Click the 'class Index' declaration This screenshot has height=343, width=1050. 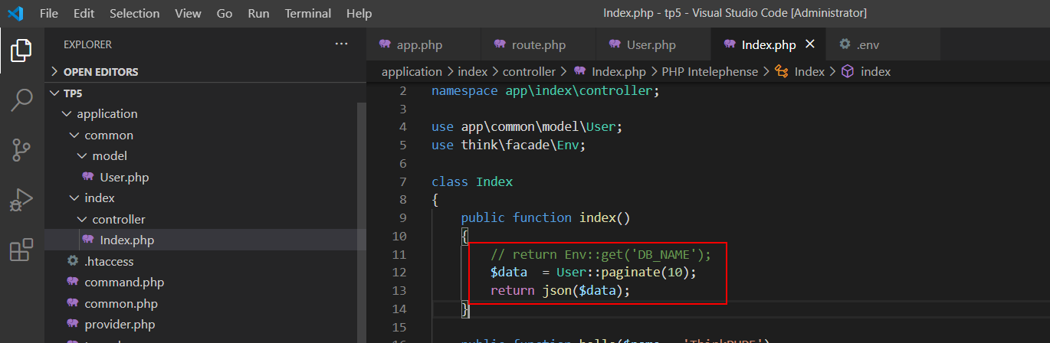tap(472, 181)
